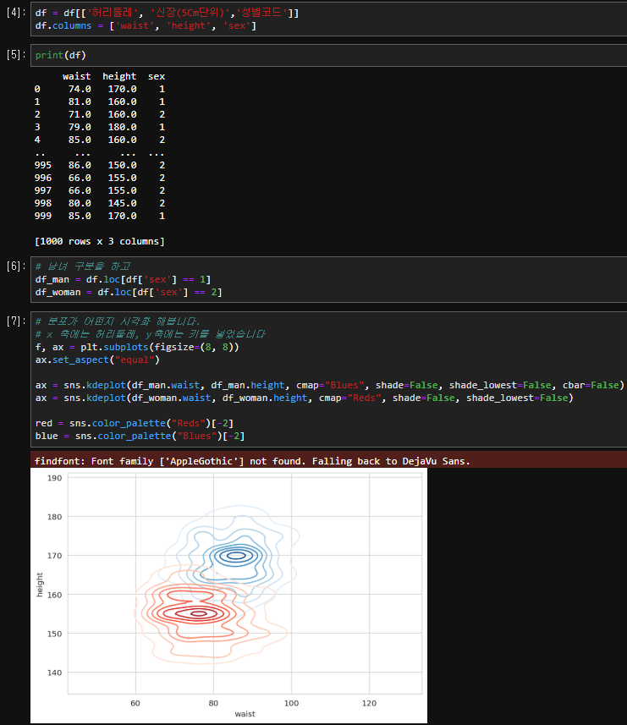Click the x-axis tick label 60

tap(135, 703)
